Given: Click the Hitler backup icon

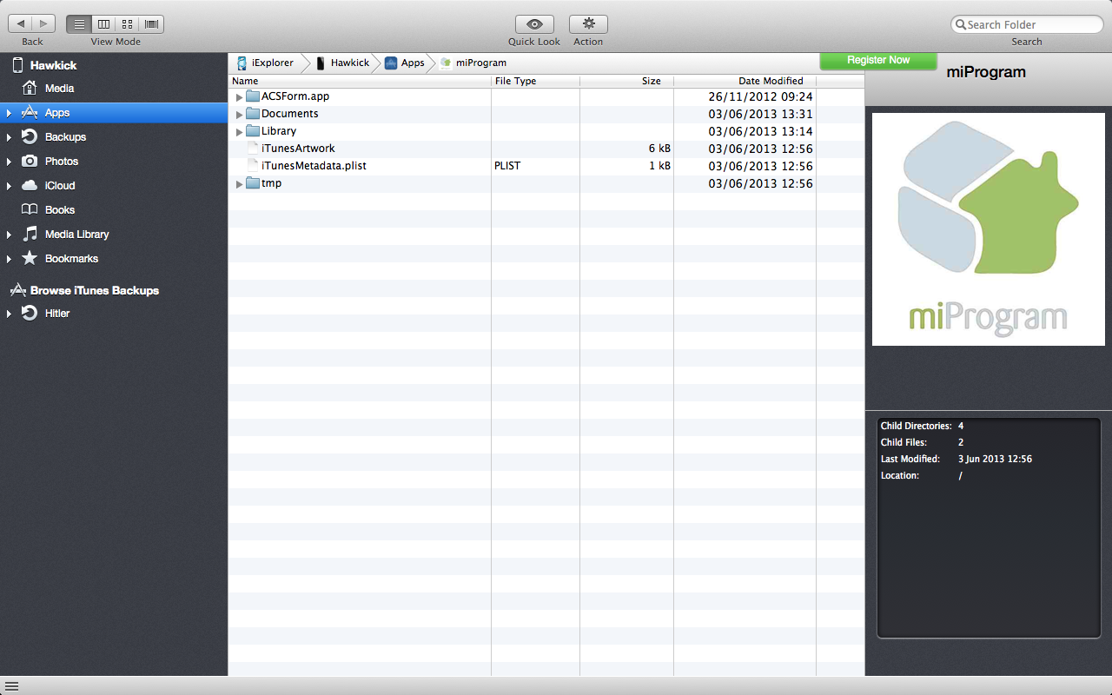Looking at the screenshot, I should tap(30, 313).
